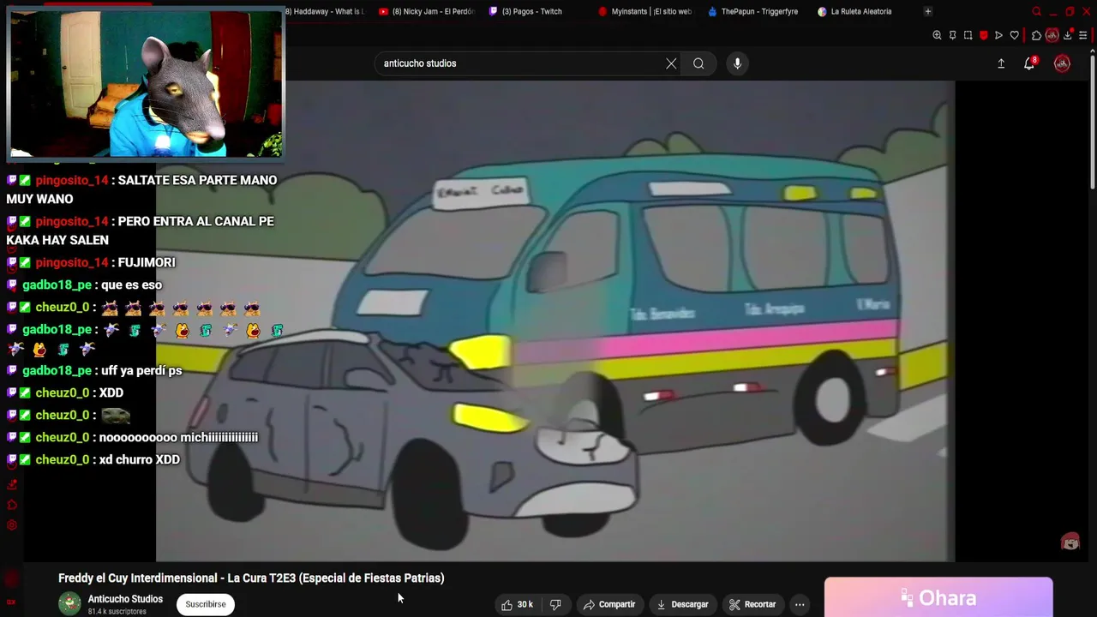Click the Compartir share button
This screenshot has height=617, width=1097.
tap(609, 604)
